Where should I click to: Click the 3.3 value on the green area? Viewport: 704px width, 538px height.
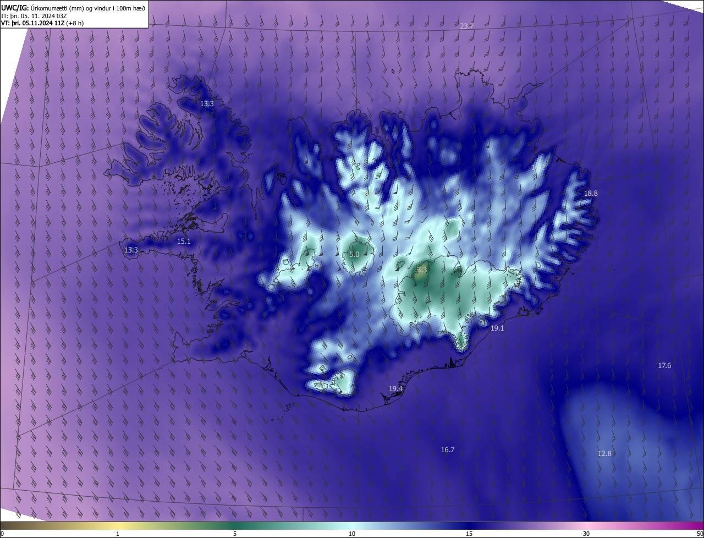[422, 270]
